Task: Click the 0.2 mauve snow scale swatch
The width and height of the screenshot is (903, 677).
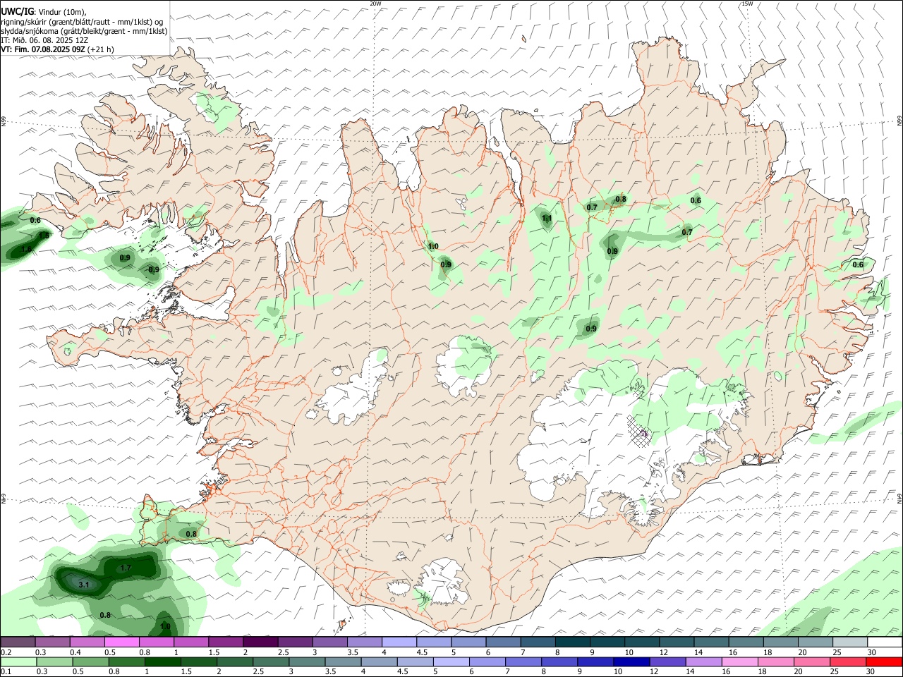Action: (x=18, y=642)
